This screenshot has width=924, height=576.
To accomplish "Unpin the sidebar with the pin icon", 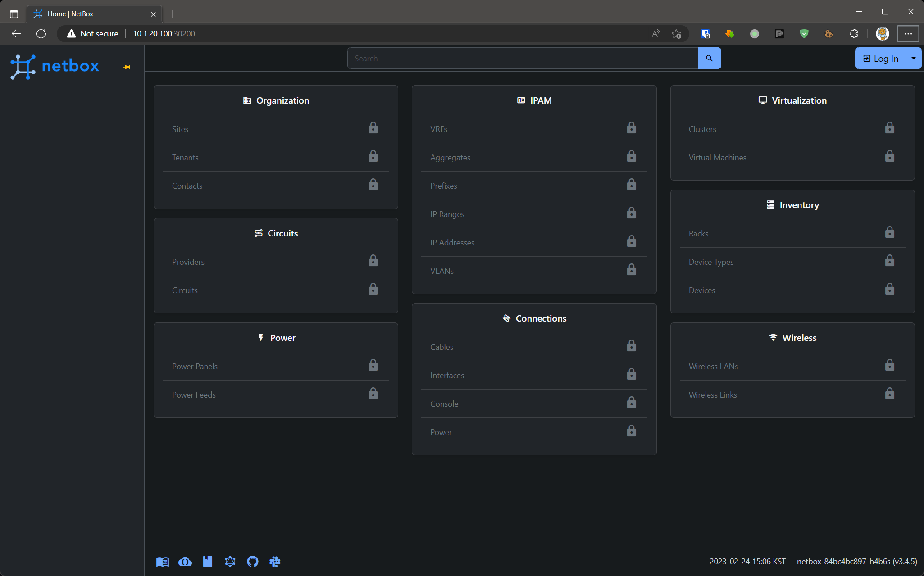I will coord(127,67).
